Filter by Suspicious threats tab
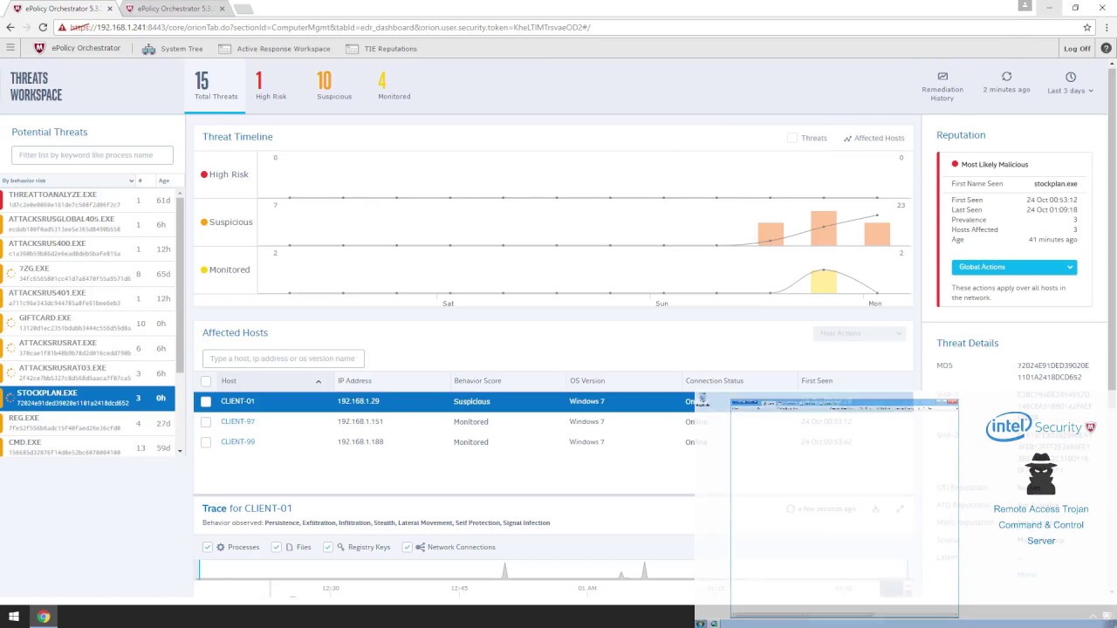Viewport: 1117px width, 628px height. point(334,86)
